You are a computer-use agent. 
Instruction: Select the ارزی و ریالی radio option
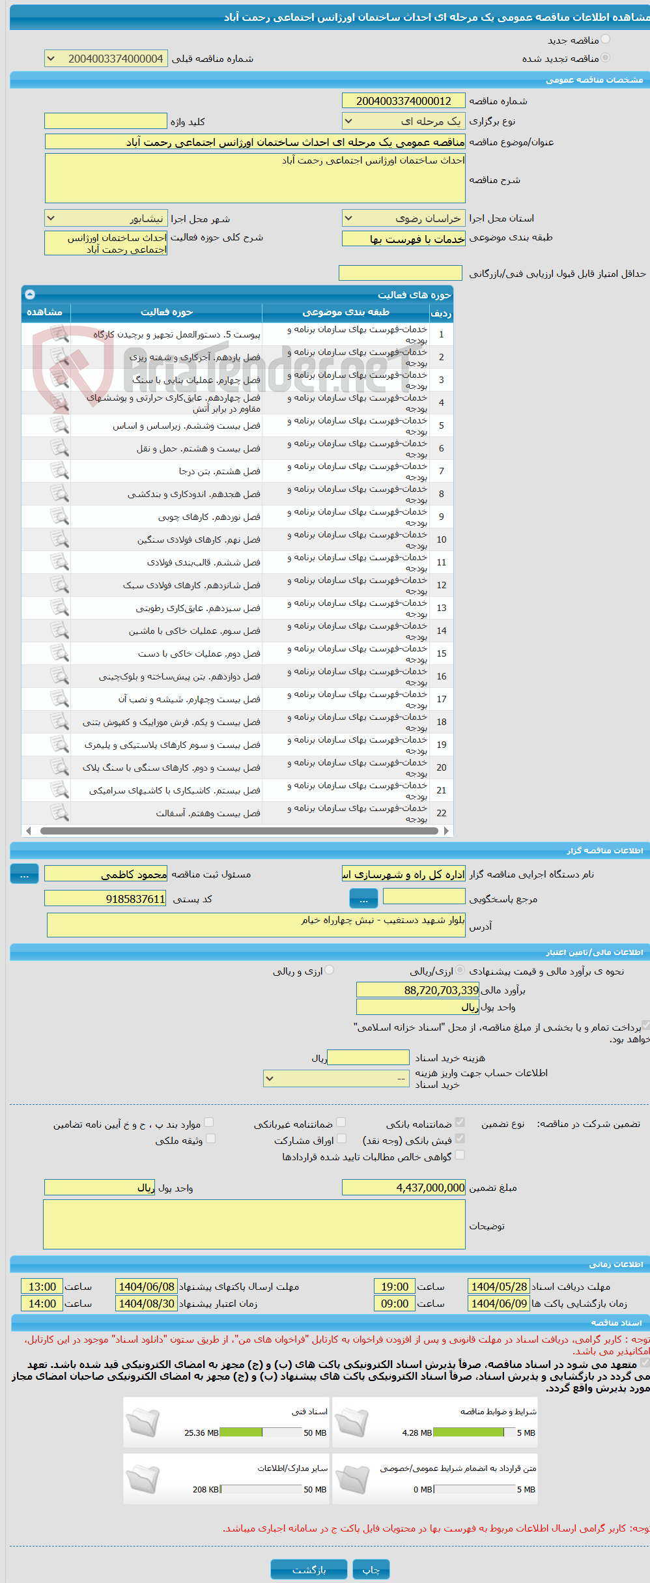point(330,970)
